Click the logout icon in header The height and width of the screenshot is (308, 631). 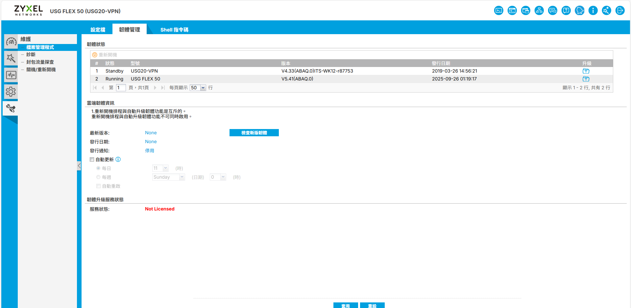click(620, 11)
